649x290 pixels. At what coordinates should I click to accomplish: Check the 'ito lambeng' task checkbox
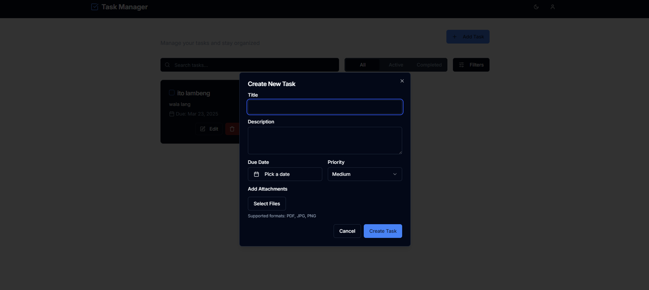click(x=172, y=93)
